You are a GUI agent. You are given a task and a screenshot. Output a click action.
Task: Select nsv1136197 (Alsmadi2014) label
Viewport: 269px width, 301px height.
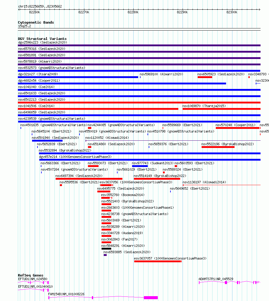pos(204,182)
